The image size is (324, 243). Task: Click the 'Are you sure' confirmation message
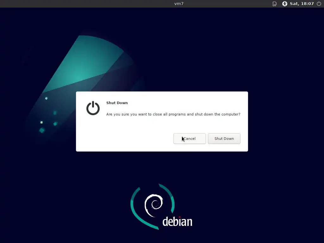click(173, 114)
